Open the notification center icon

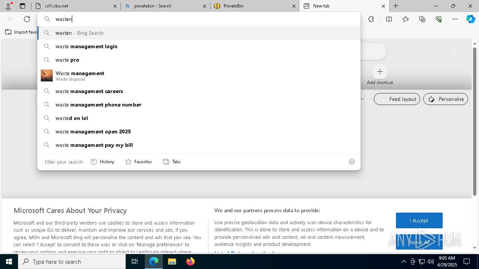tap(467, 262)
